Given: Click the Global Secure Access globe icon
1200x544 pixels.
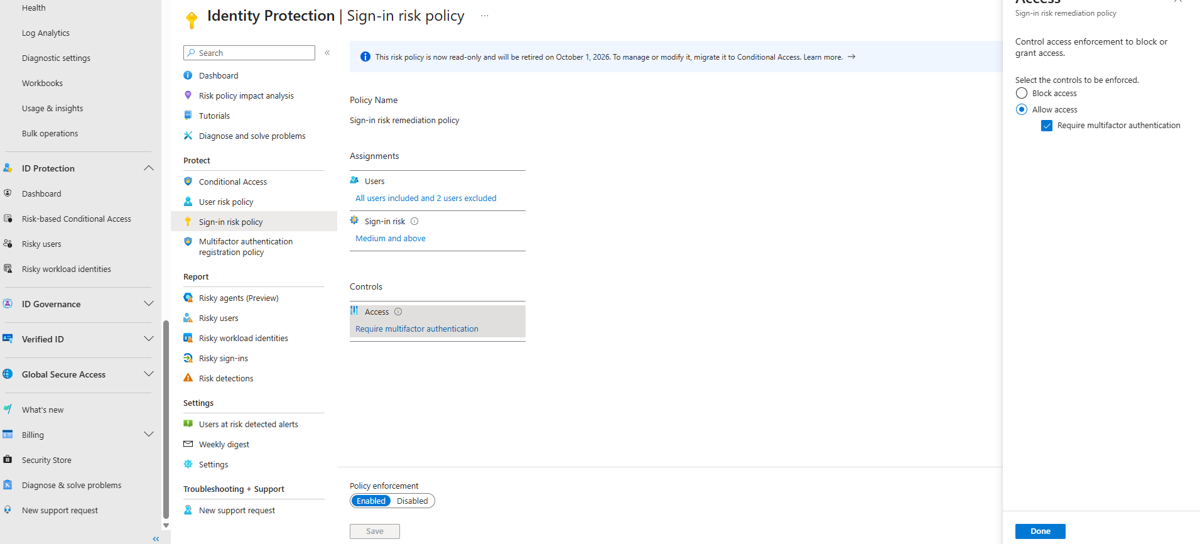Looking at the screenshot, I should coord(8,374).
